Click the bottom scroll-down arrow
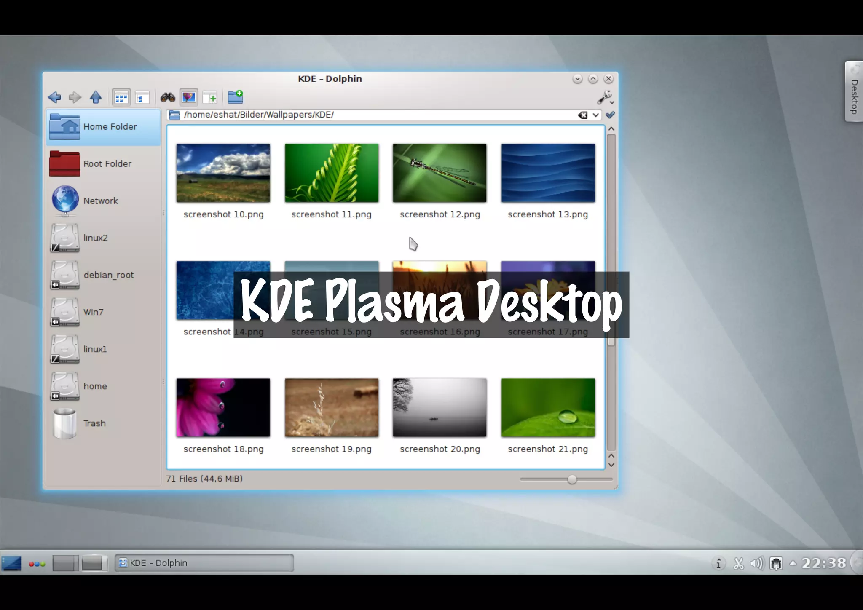Viewport: 863px width, 610px height. [x=611, y=465]
